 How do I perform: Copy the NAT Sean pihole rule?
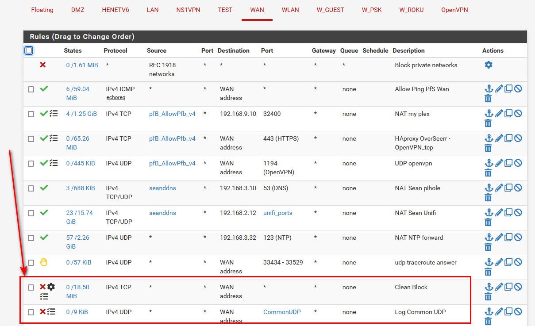[x=508, y=188]
